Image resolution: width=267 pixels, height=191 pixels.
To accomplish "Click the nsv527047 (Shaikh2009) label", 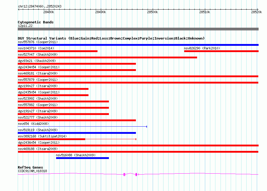I will [38, 54].
